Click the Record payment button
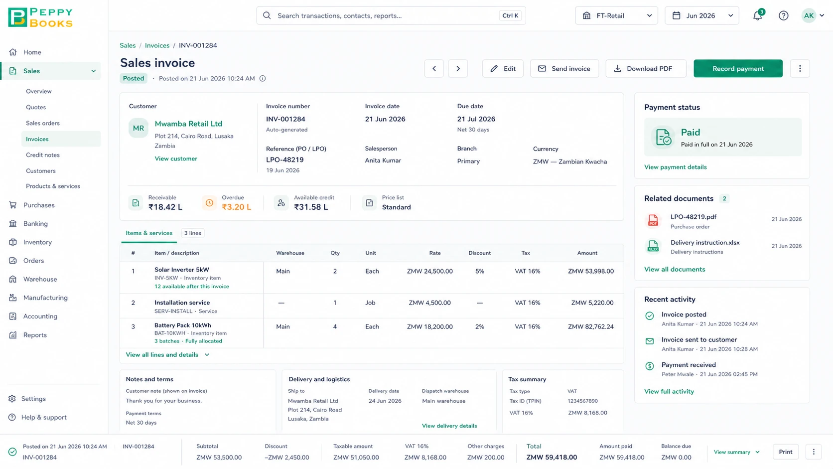Screen dimensions: 833x469 tap(738, 69)
